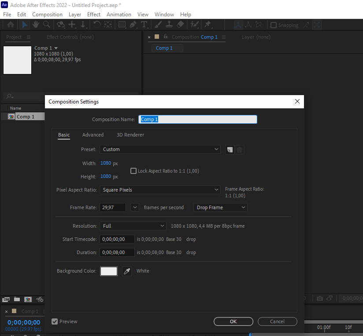Select the Roto Brush tool
This screenshot has height=336, width=363.
pyautogui.click(x=194, y=25)
